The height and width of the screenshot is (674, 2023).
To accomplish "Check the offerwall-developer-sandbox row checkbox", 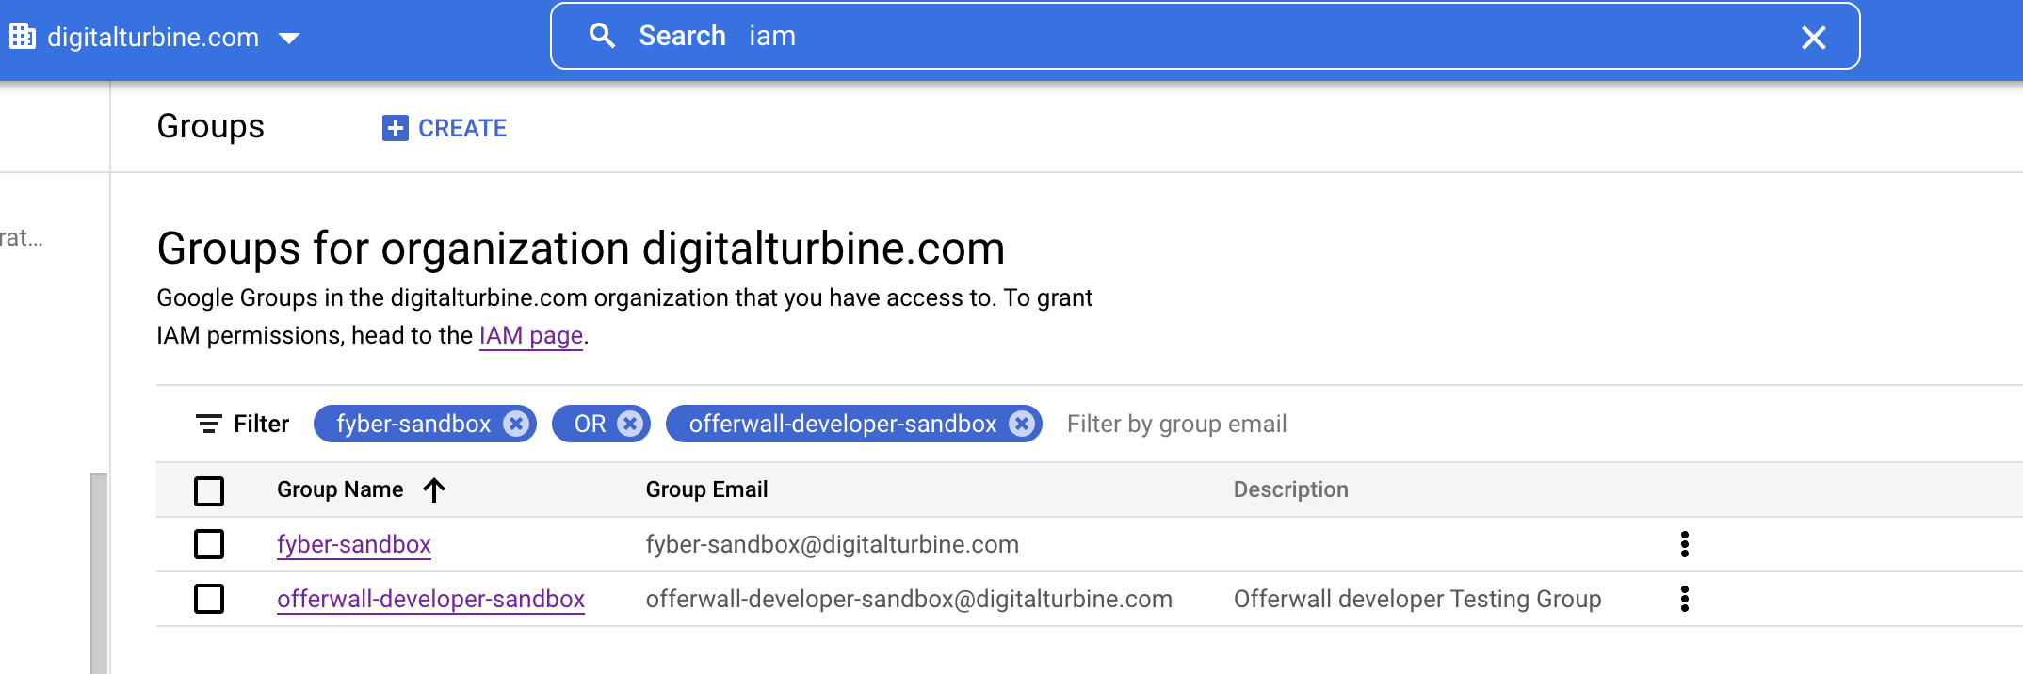I will 209,599.
